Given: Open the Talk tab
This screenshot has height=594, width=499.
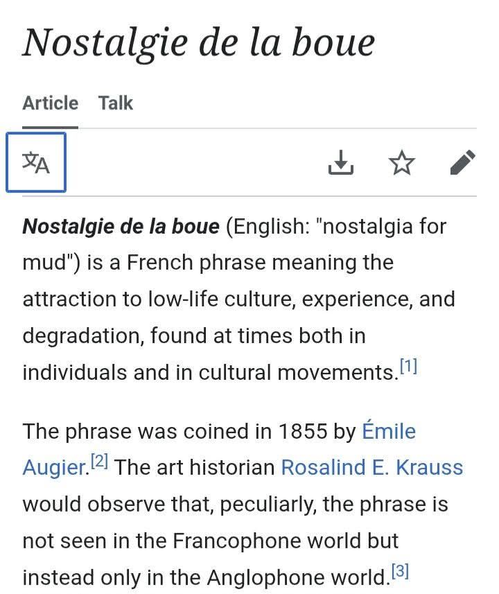Looking at the screenshot, I should 115,103.
